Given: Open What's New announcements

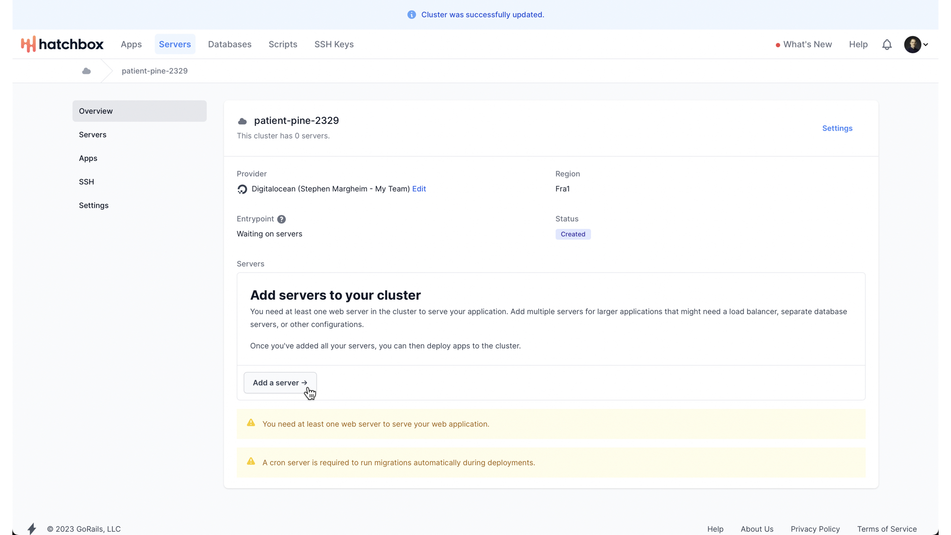Looking at the screenshot, I should 807,44.
